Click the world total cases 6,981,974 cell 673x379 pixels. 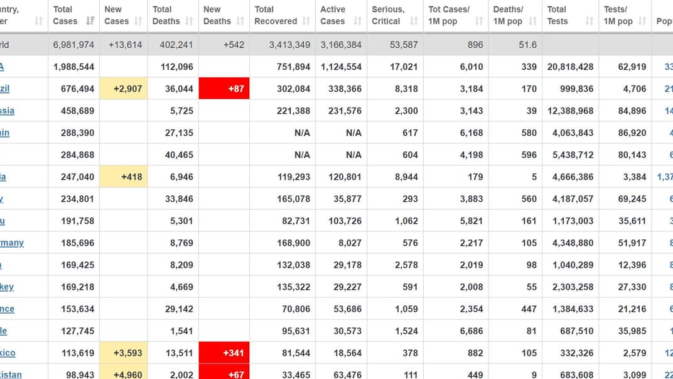tap(73, 45)
